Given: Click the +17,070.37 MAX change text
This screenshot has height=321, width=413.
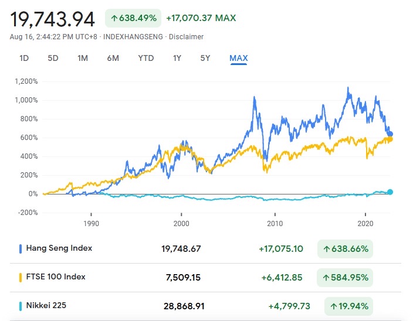Looking at the screenshot, I should (x=201, y=18).
